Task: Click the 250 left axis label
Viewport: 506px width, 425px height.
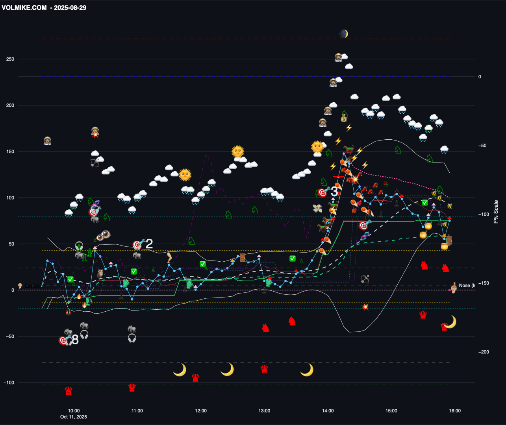Action: pyautogui.click(x=10, y=59)
